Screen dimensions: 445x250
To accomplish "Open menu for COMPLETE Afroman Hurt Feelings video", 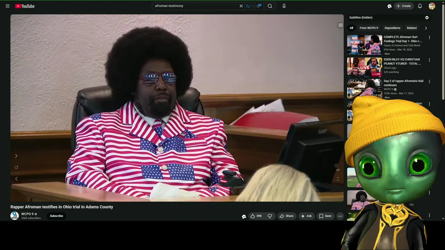I will (x=429, y=37).
